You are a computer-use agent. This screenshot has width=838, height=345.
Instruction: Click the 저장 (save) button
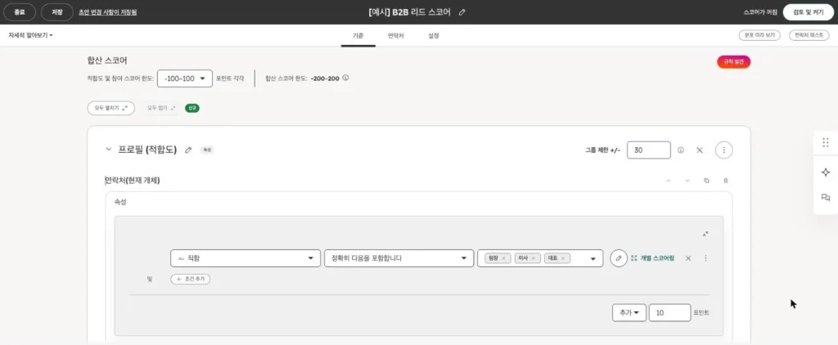[56, 11]
